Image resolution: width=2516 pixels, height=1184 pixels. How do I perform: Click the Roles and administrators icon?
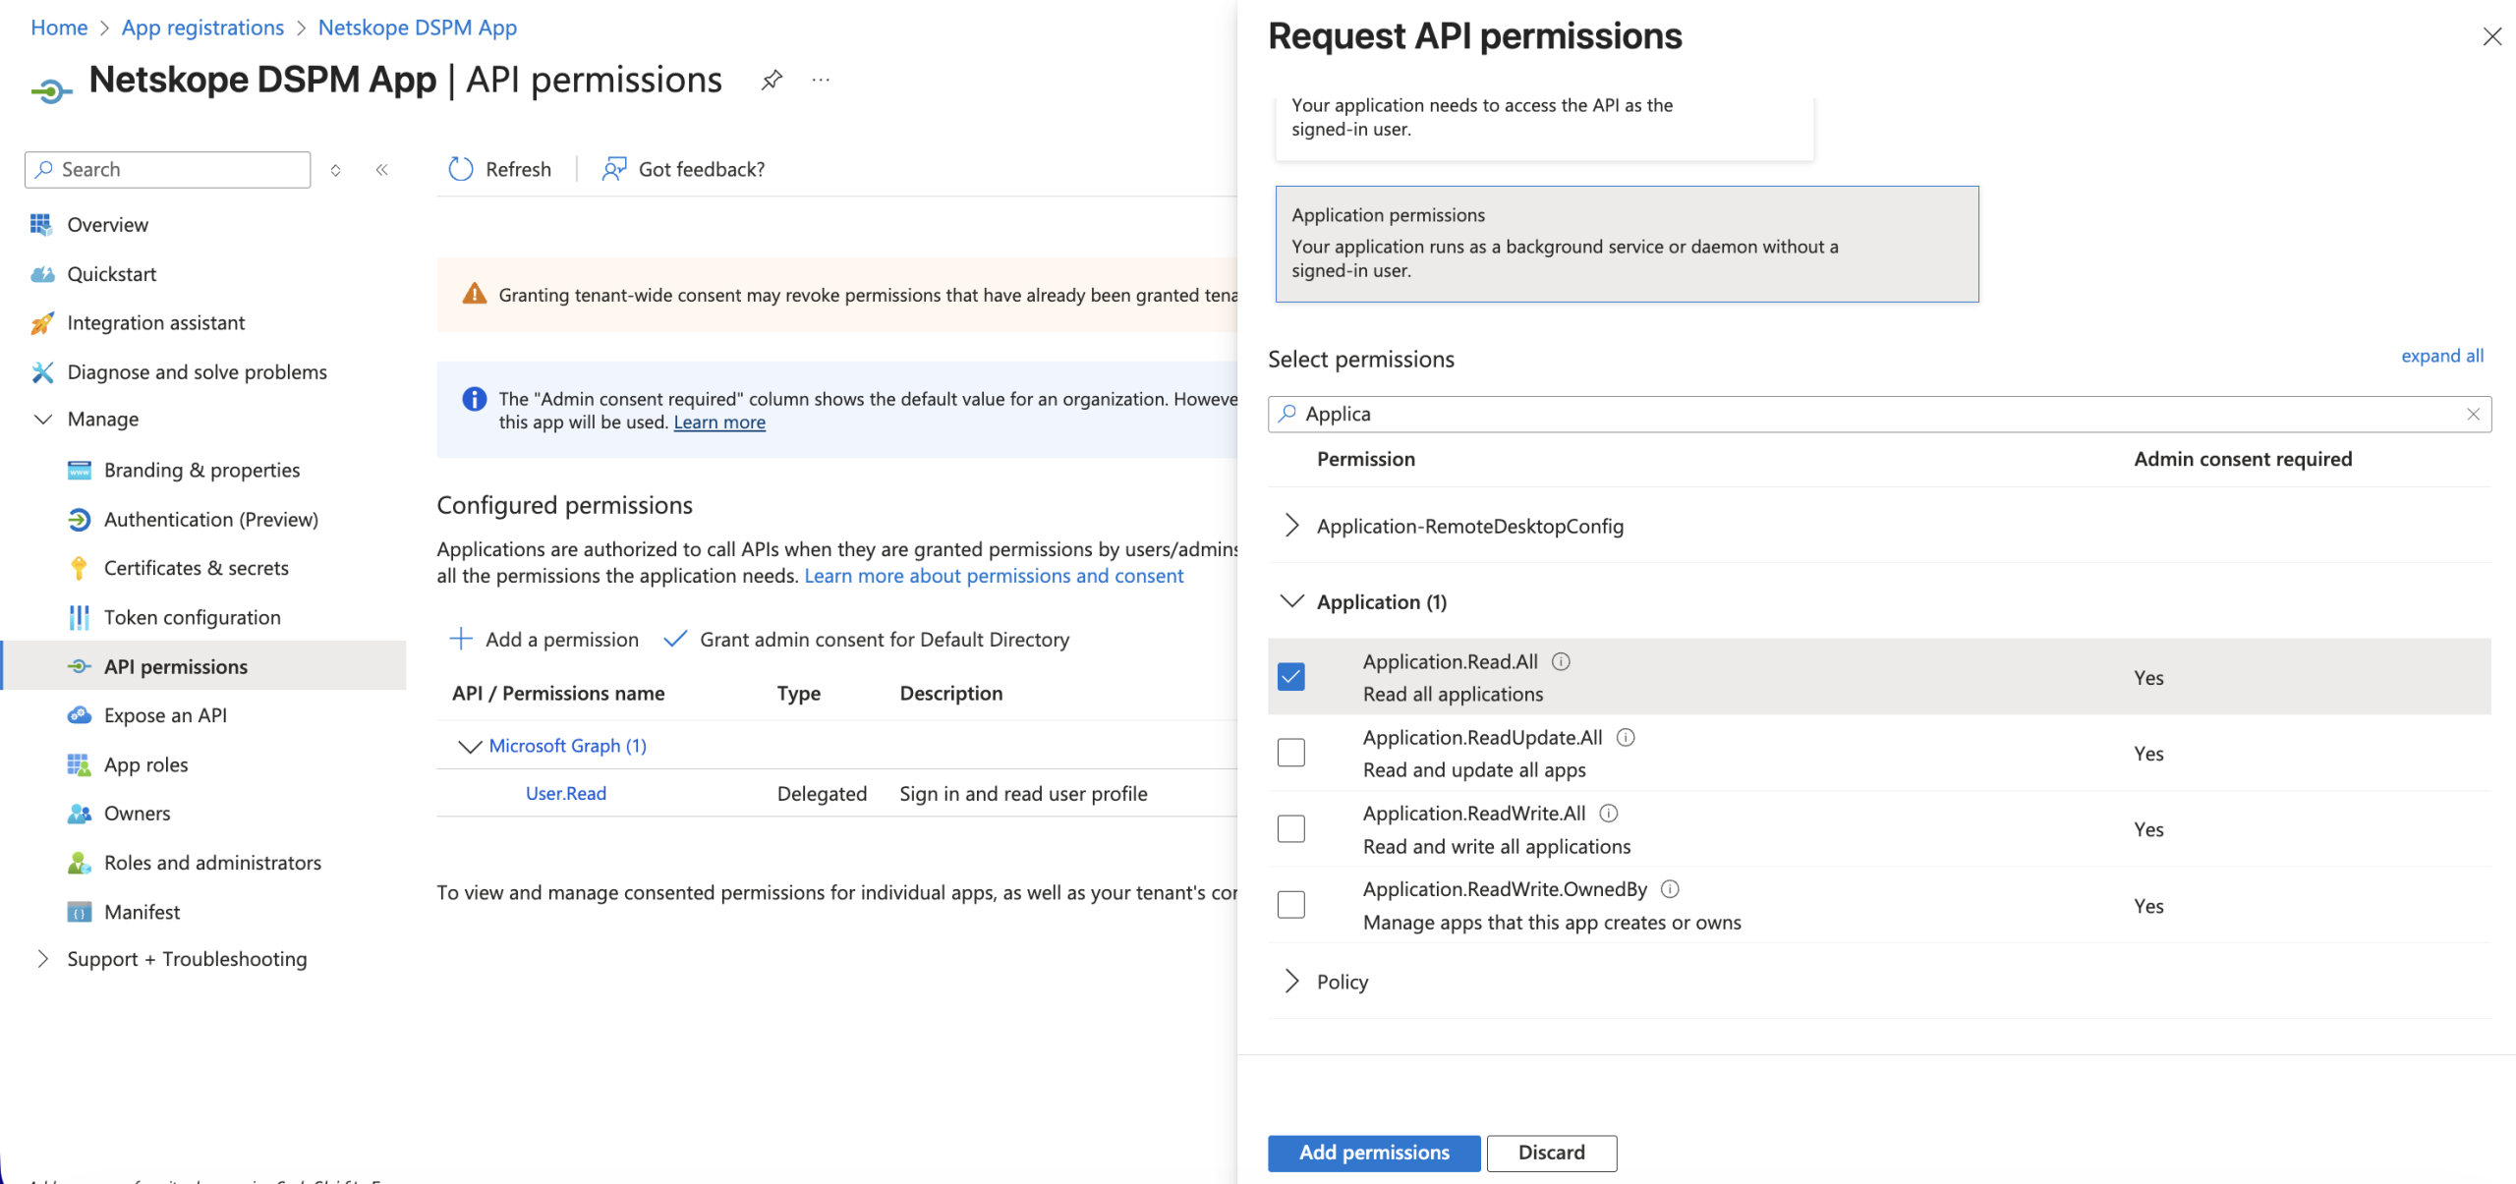pyautogui.click(x=79, y=862)
